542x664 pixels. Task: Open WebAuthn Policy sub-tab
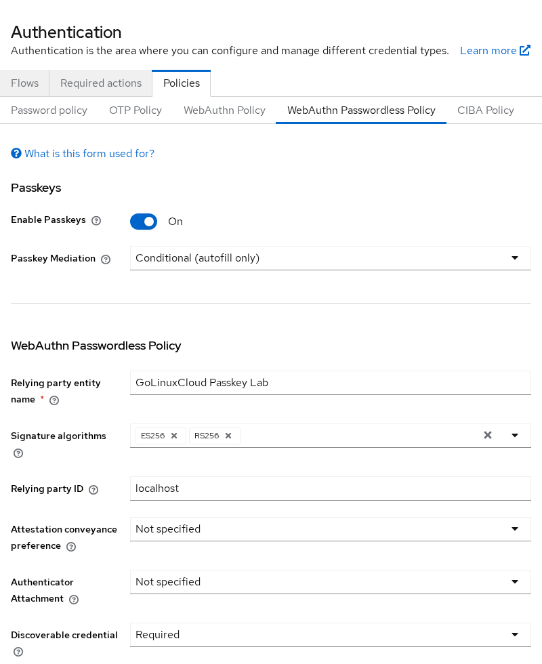[x=224, y=110]
